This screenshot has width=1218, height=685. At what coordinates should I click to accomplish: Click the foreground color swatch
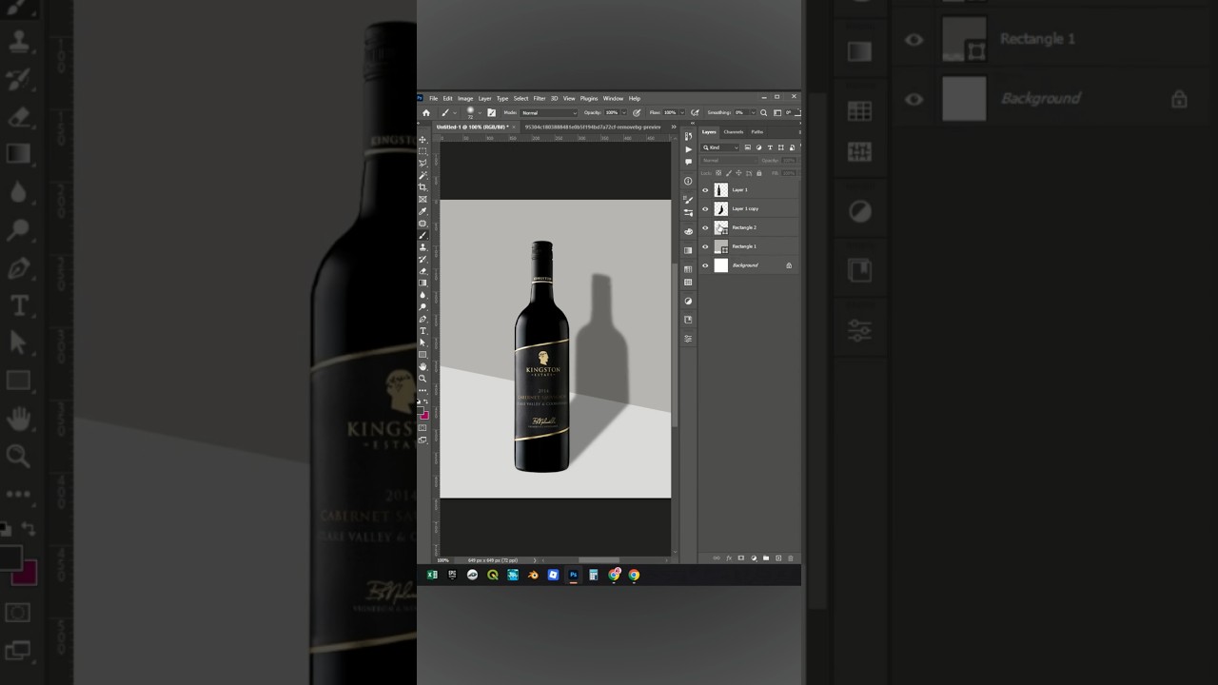coord(420,408)
